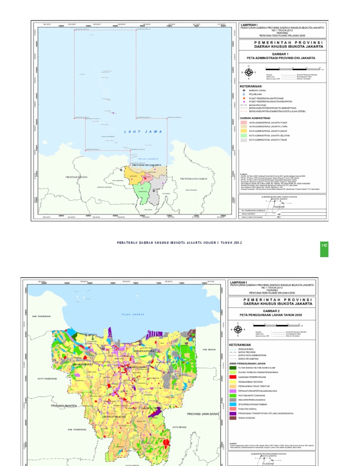Click the scale bar in Gambar 1 legend
The width and height of the screenshot is (349, 466).
click(294, 69)
